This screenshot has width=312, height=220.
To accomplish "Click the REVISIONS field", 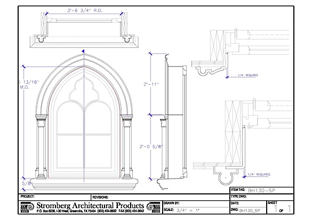I will (x=161, y=197).
